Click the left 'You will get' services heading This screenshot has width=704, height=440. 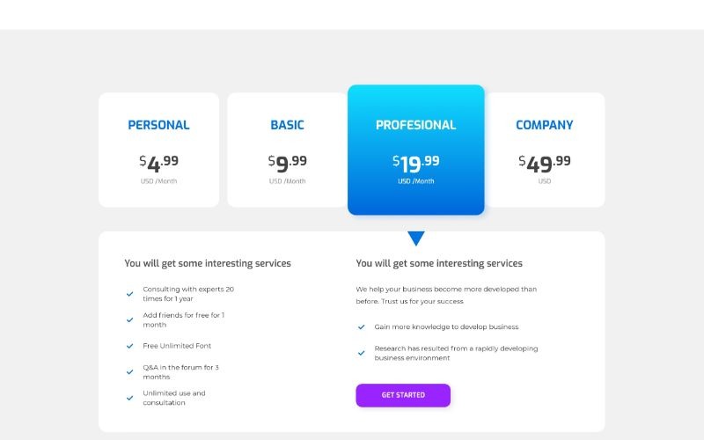coord(208,263)
